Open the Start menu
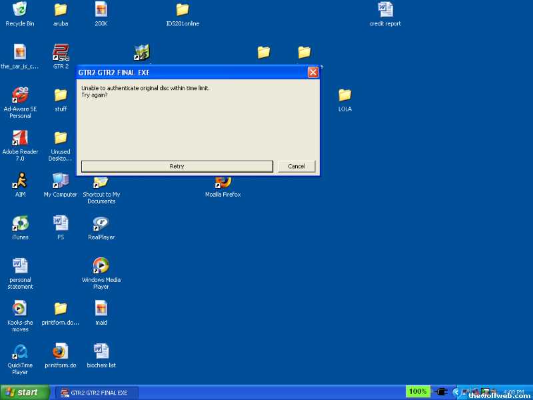 click(x=25, y=392)
